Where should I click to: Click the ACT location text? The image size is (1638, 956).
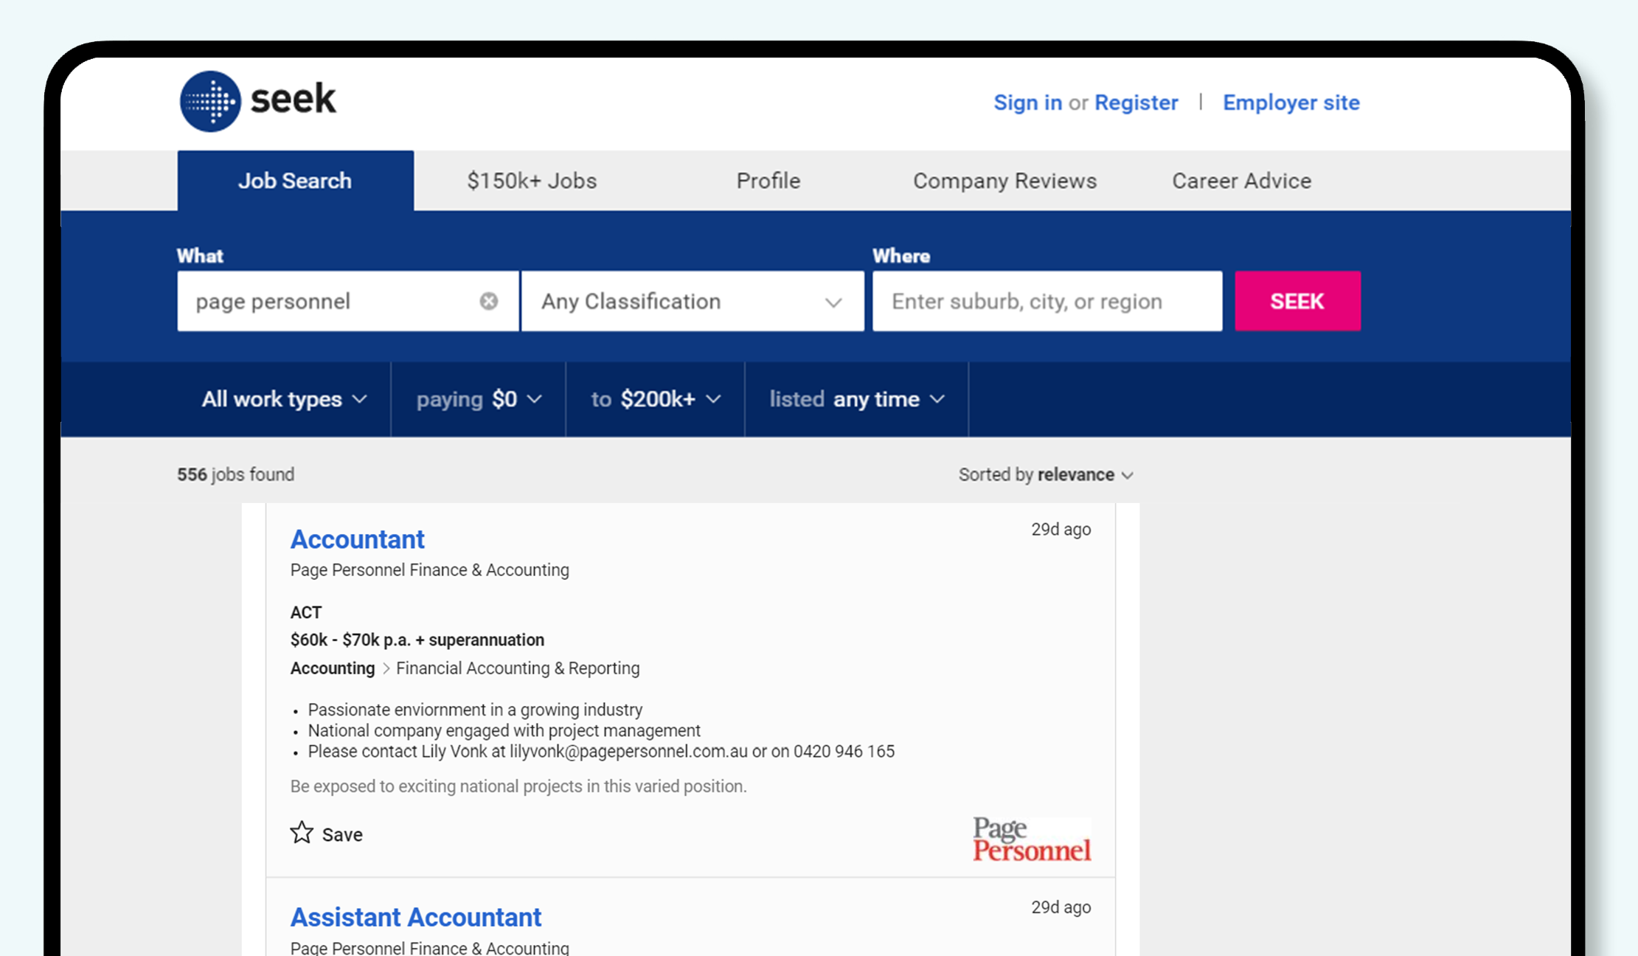pyautogui.click(x=306, y=612)
